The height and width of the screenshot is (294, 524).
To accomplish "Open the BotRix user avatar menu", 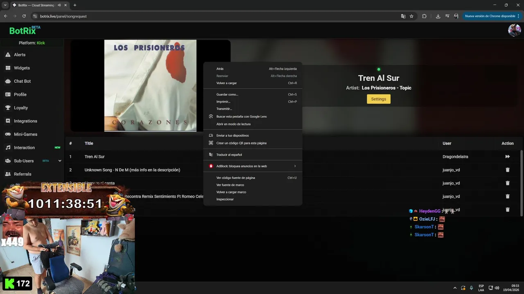I will [514, 30].
